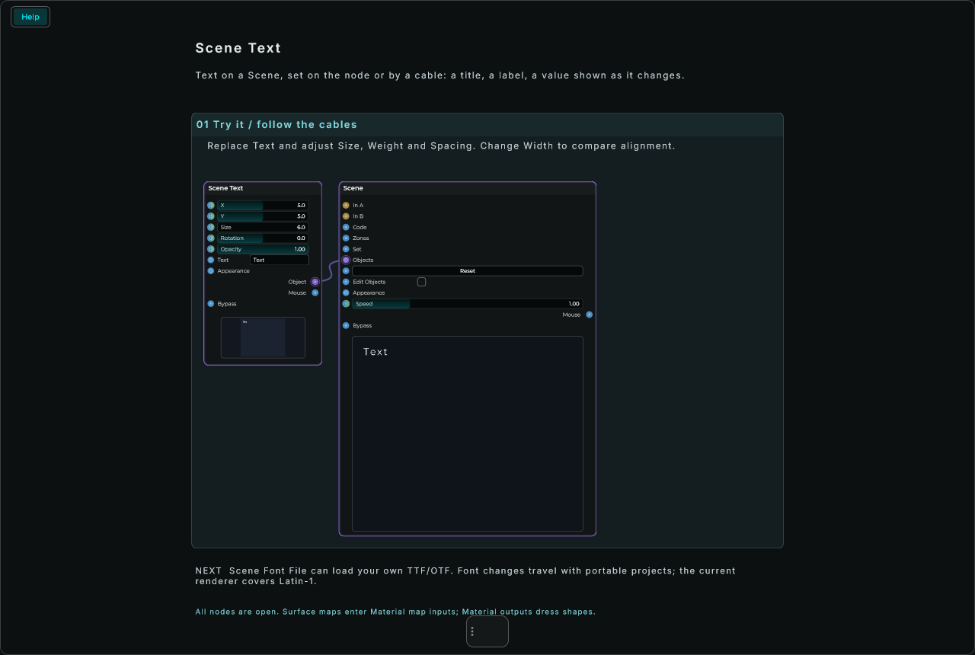Click the Appearance port on Scene Text node

pyautogui.click(x=211, y=271)
